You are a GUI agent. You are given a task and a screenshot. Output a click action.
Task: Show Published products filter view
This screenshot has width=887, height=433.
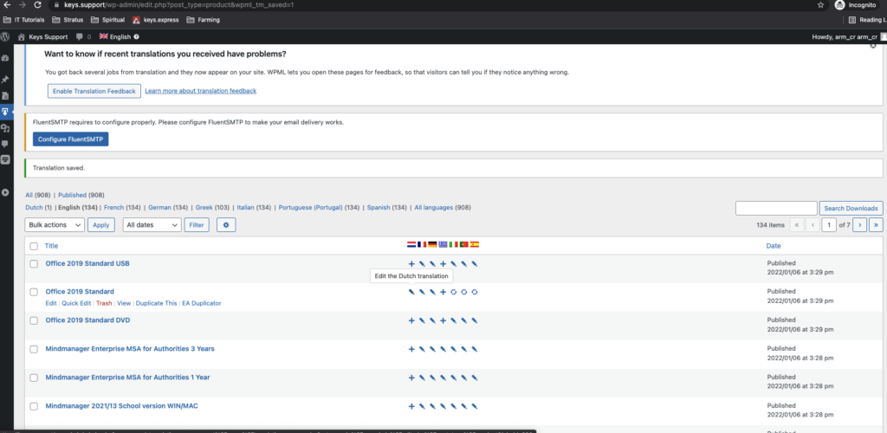click(72, 195)
